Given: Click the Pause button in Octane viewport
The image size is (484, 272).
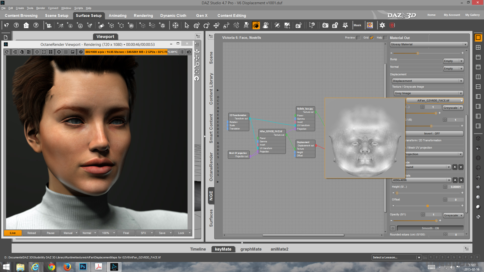Looking at the screenshot, I should (x=50, y=233).
